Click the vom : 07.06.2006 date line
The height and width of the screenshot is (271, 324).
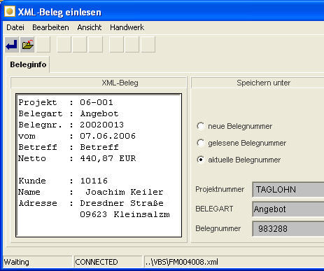[x=77, y=136]
